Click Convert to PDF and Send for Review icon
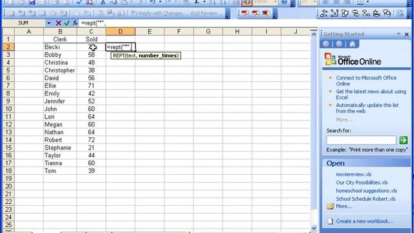The width and height of the screenshot is (414, 233). tap(266, 14)
